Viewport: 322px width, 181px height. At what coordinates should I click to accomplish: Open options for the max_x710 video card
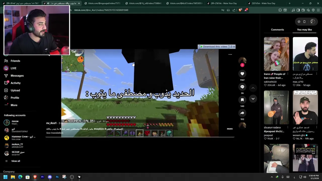[317, 74]
